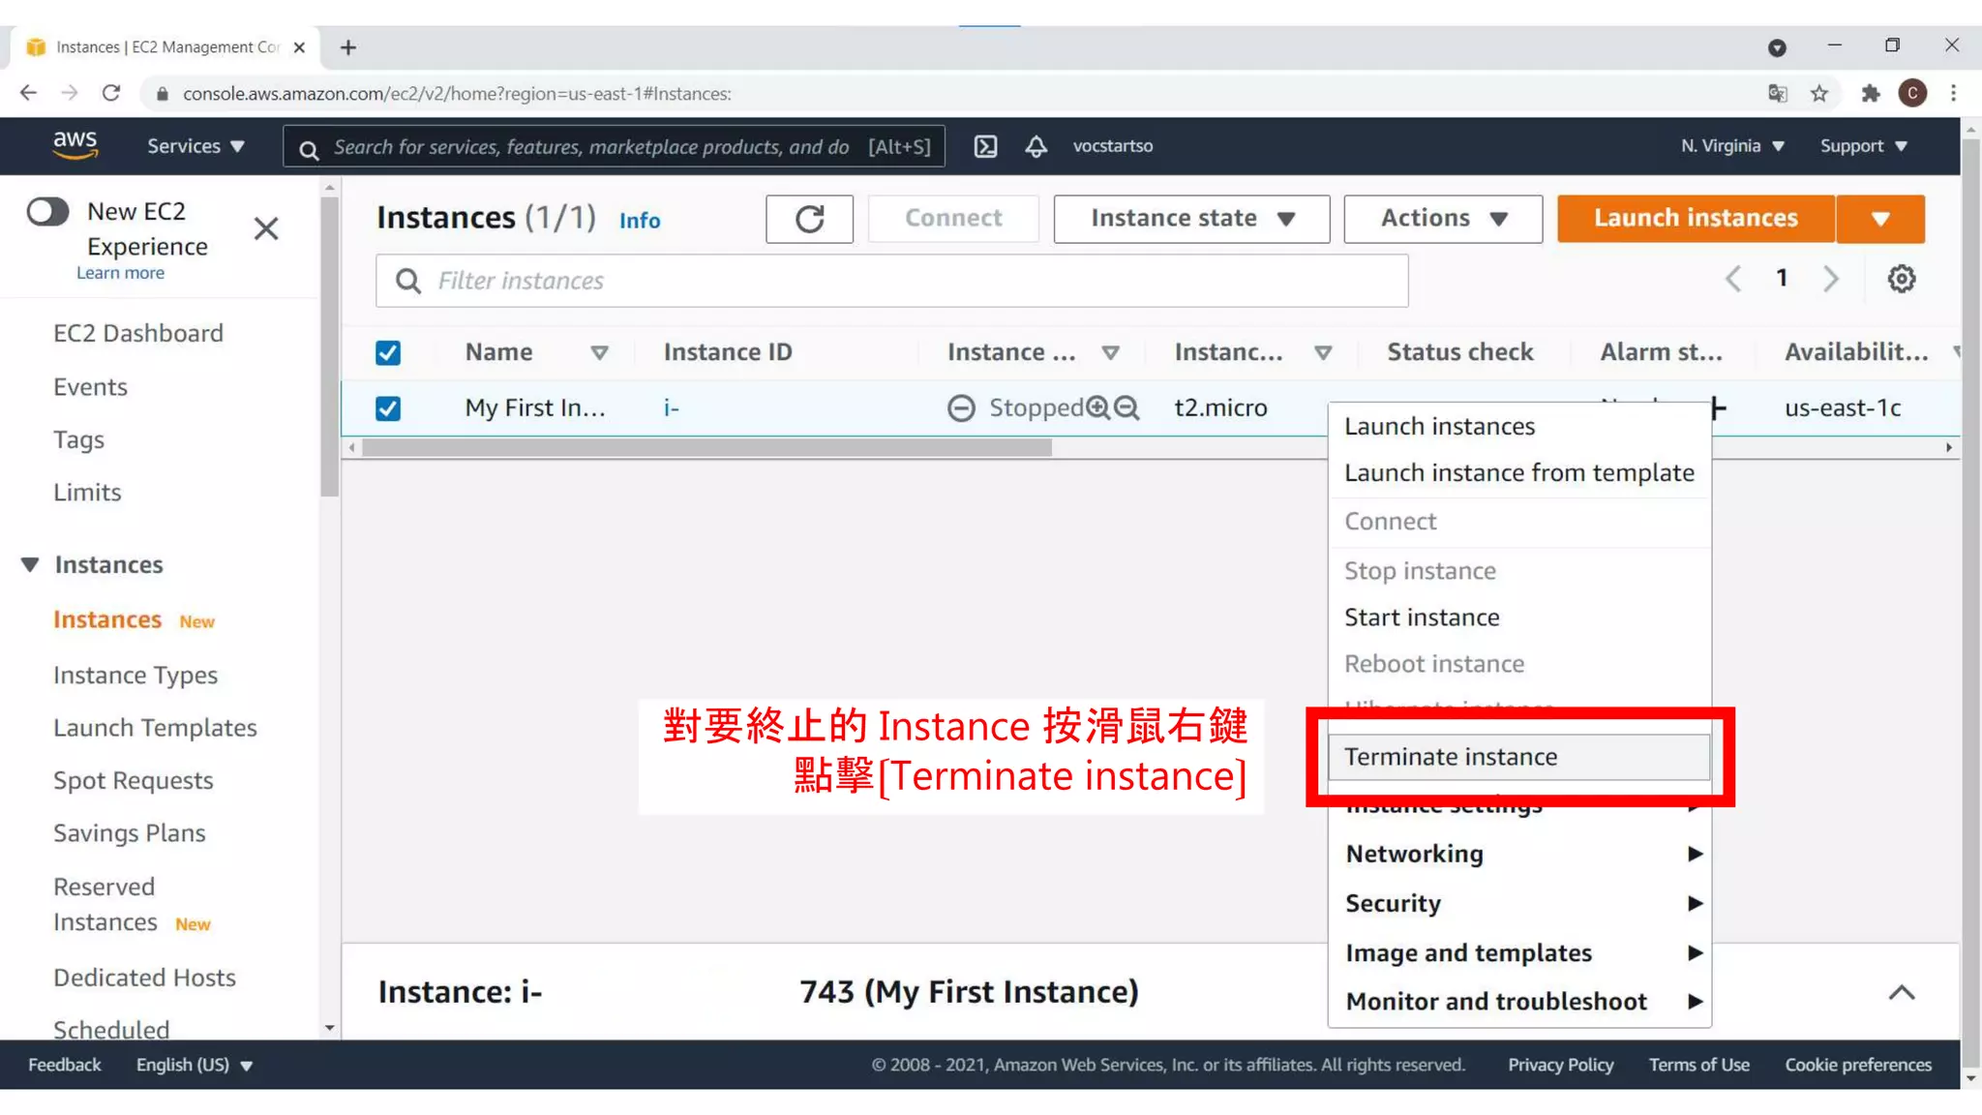This screenshot has width=1982, height=1115.
Task: Click the instance ID link i-
Action: 672,408
